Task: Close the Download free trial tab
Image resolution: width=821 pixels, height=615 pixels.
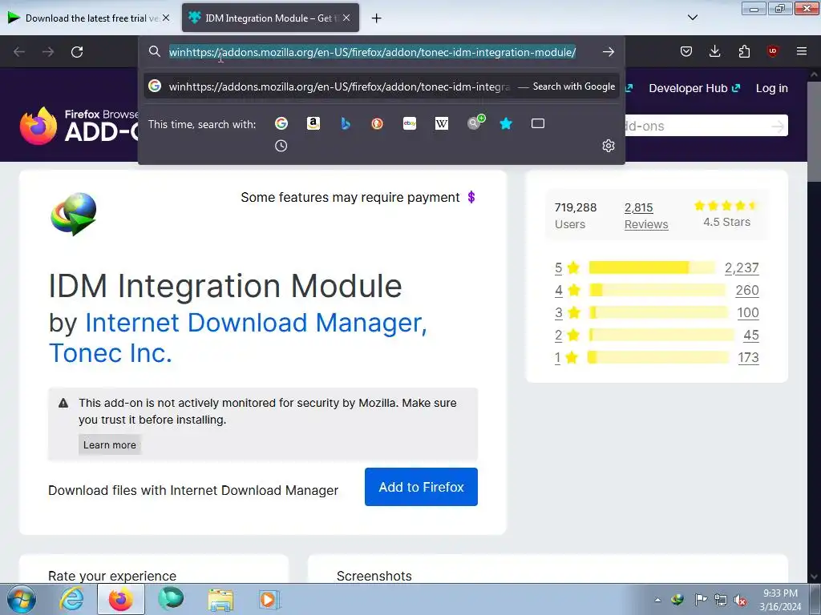Action: point(166,18)
